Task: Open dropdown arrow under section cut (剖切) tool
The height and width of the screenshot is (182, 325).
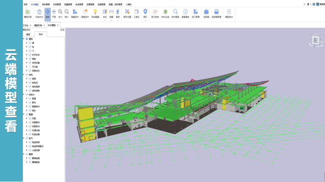Action: click(x=105, y=20)
